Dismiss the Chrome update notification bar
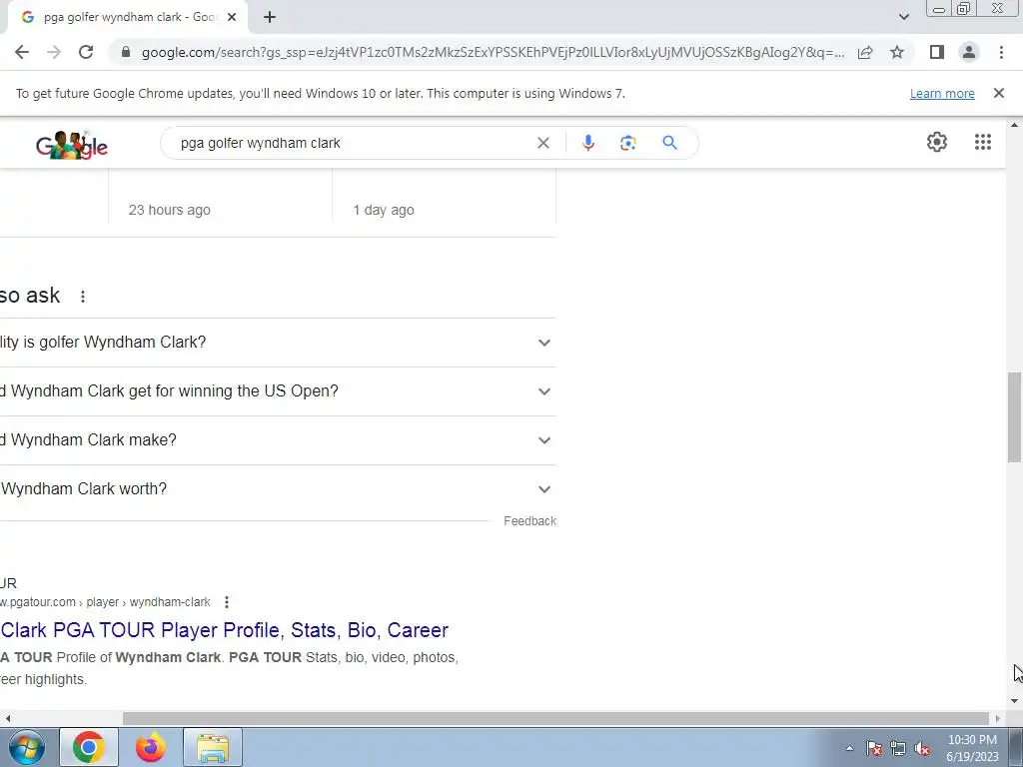The image size is (1023, 767). (998, 93)
